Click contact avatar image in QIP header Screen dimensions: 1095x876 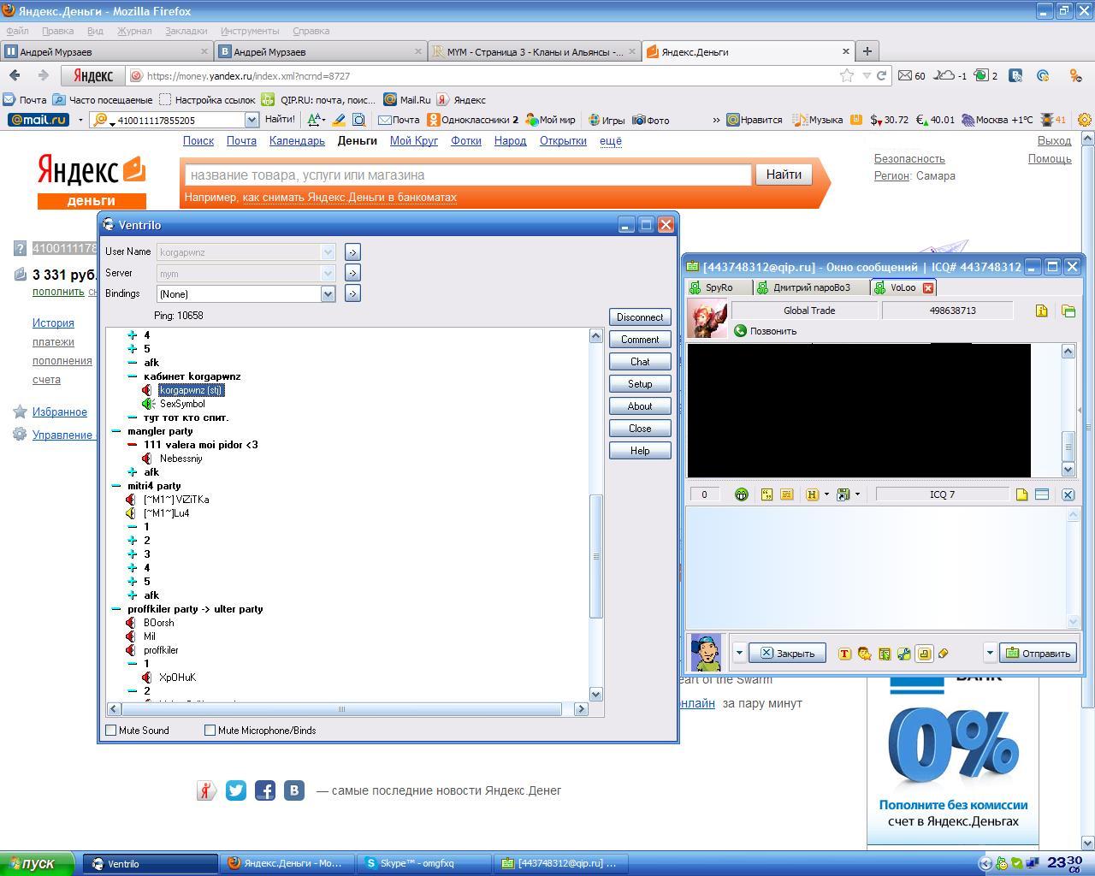707,319
